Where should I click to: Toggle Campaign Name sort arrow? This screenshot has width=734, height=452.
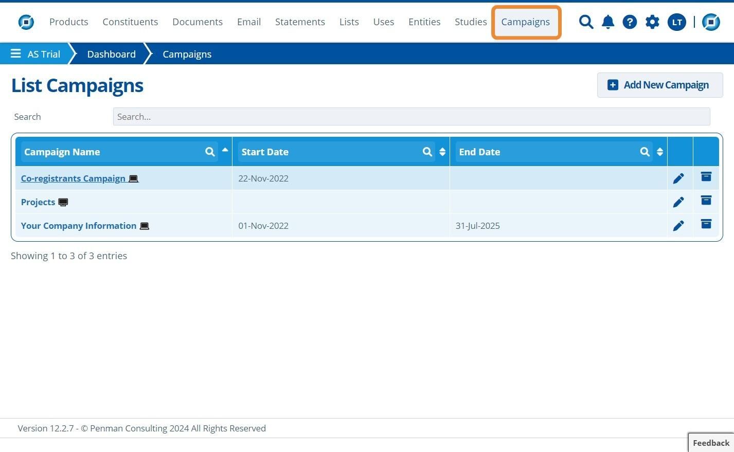point(225,150)
